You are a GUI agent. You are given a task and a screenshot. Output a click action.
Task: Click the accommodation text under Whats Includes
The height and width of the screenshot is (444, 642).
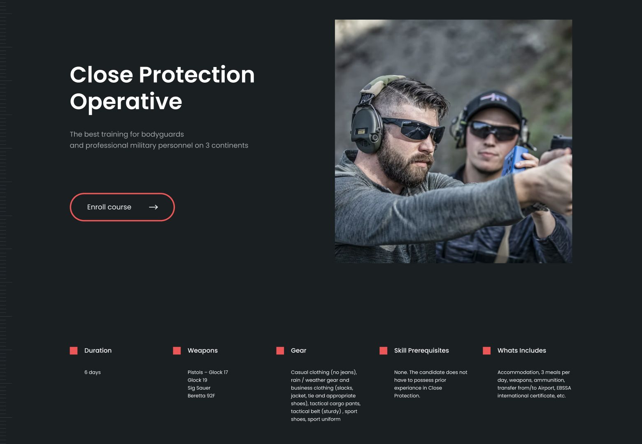point(534,384)
